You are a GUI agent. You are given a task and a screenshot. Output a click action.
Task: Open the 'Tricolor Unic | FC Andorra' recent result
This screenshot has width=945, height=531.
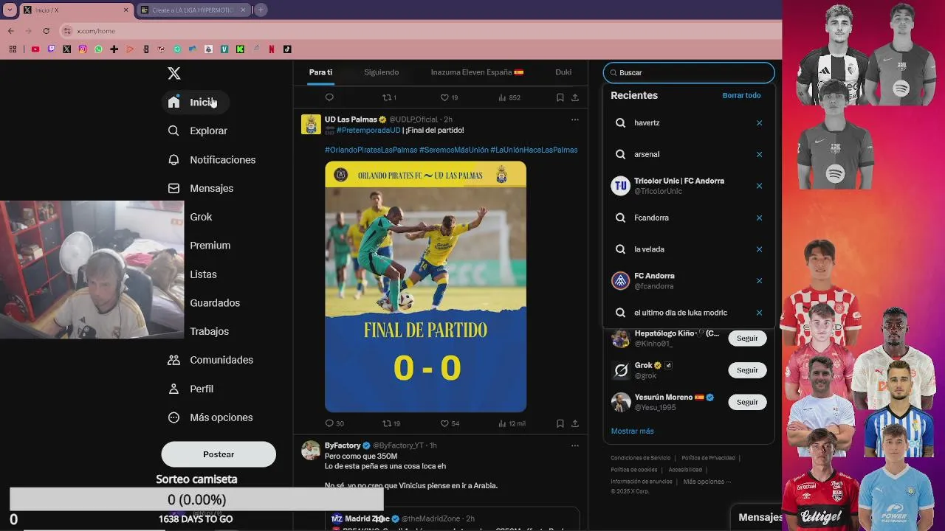click(x=689, y=186)
